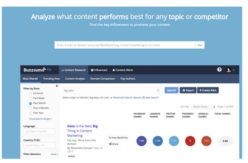Click the 2.8k Twitter shares circle
Viewport: 248px width, 163px height.
pyautogui.click(x=174, y=141)
